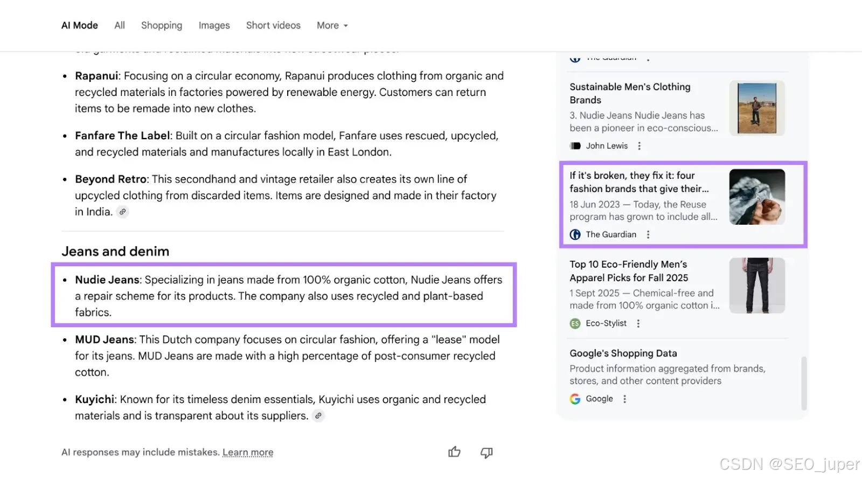Open the Learn more link
Screen dimensions: 862x479
(x=248, y=452)
